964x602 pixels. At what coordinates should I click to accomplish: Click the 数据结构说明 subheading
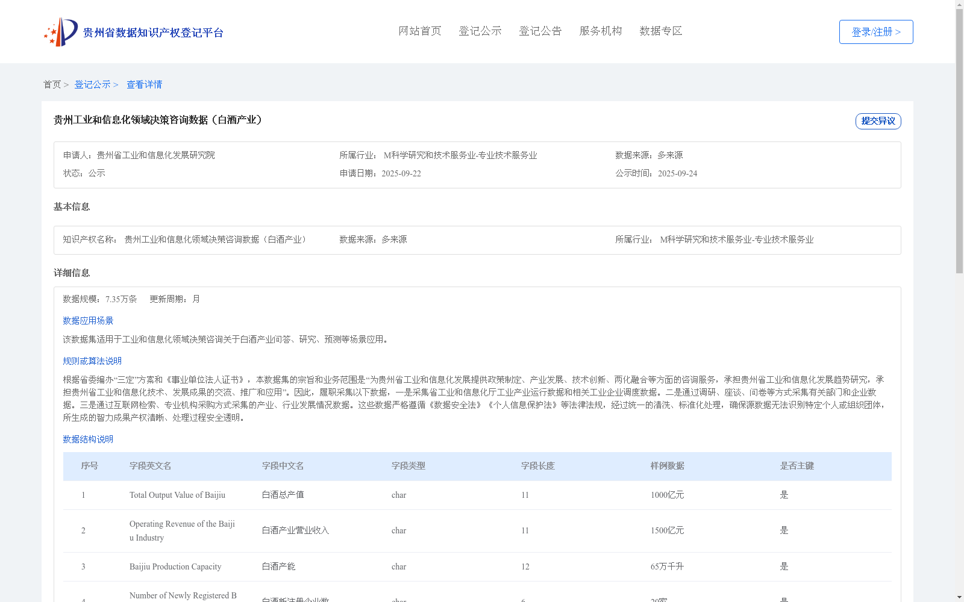(x=88, y=439)
